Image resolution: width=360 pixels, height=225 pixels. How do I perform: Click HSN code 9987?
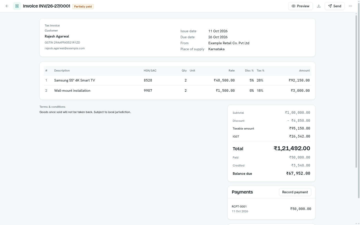click(x=148, y=90)
